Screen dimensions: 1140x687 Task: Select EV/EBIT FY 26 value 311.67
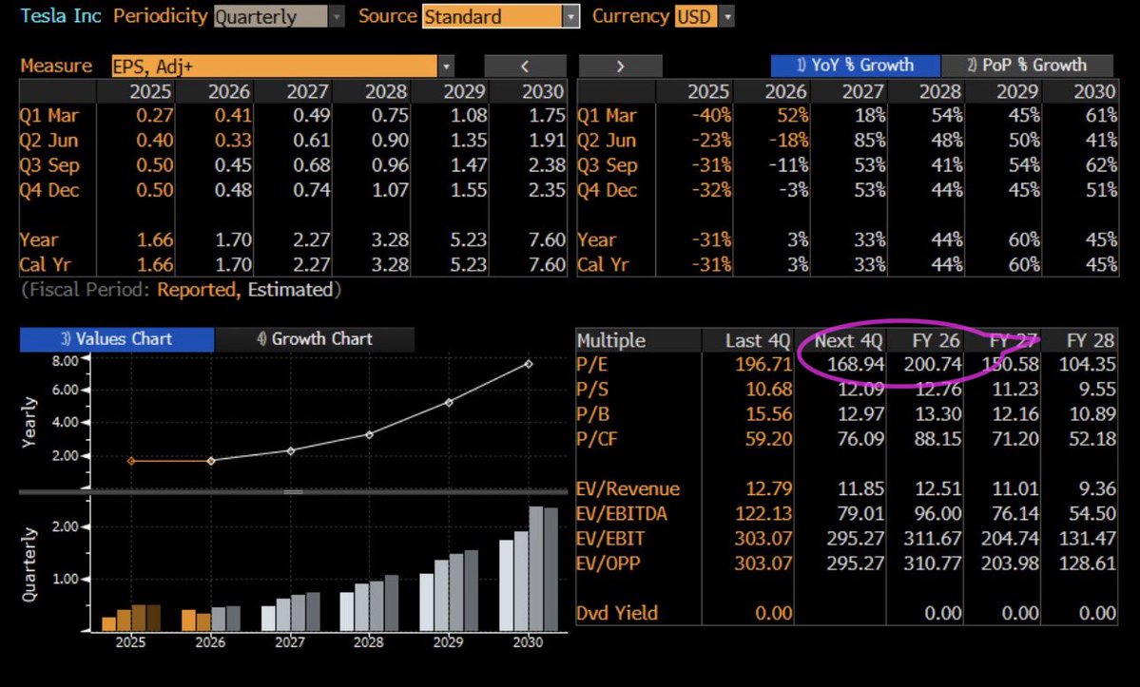pos(933,538)
